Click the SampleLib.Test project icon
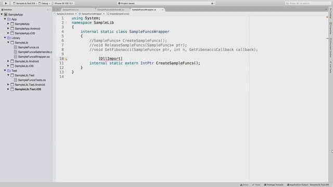 [x=12, y=75]
